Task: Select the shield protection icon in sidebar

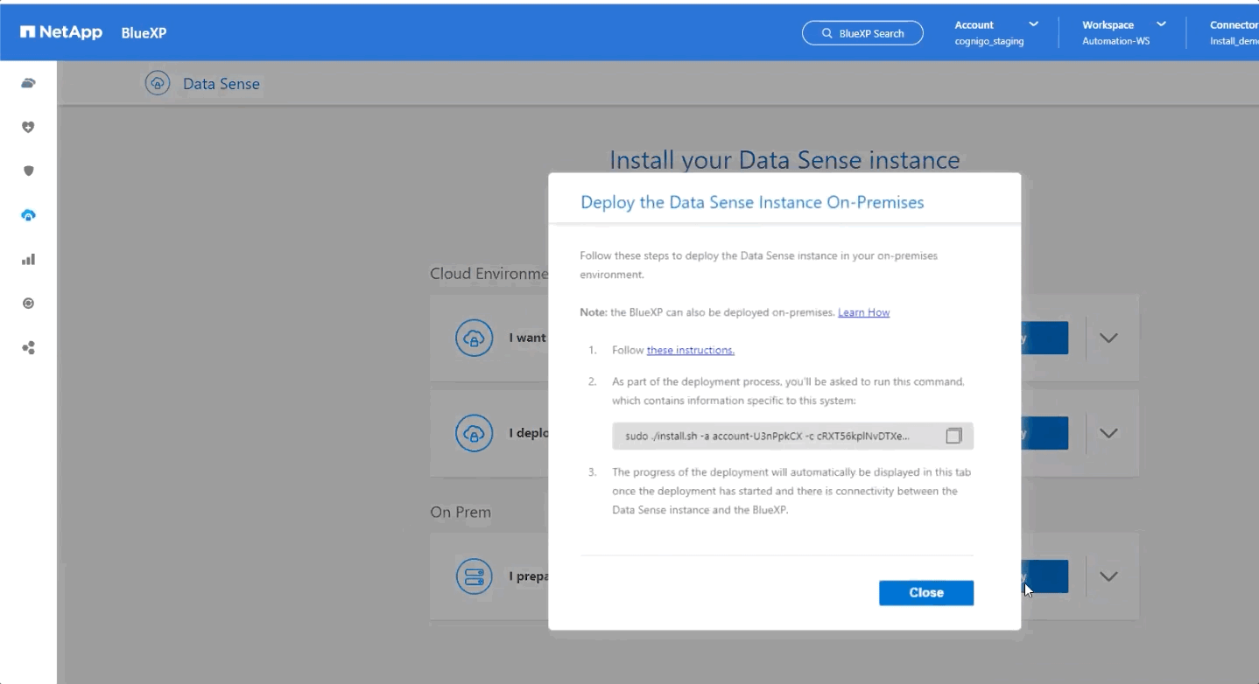Action: pyautogui.click(x=28, y=171)
